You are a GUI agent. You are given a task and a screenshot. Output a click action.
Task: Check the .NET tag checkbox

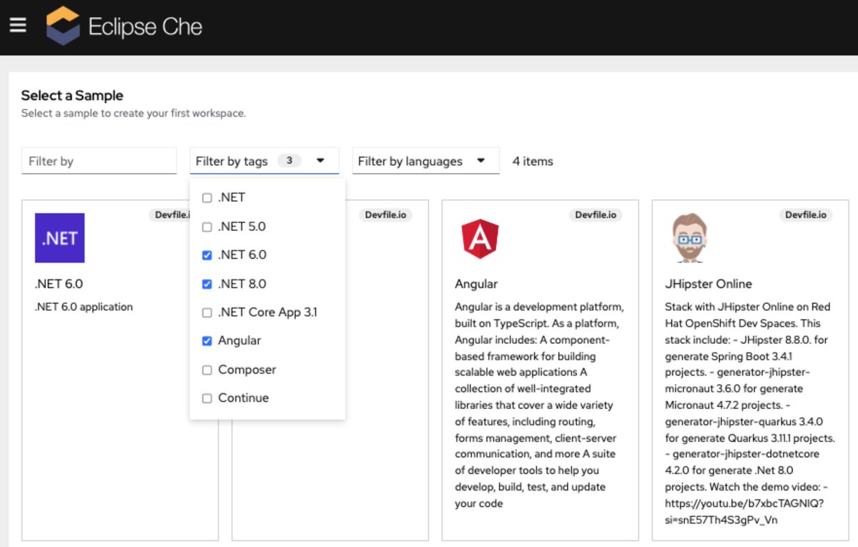click(207, 198)
